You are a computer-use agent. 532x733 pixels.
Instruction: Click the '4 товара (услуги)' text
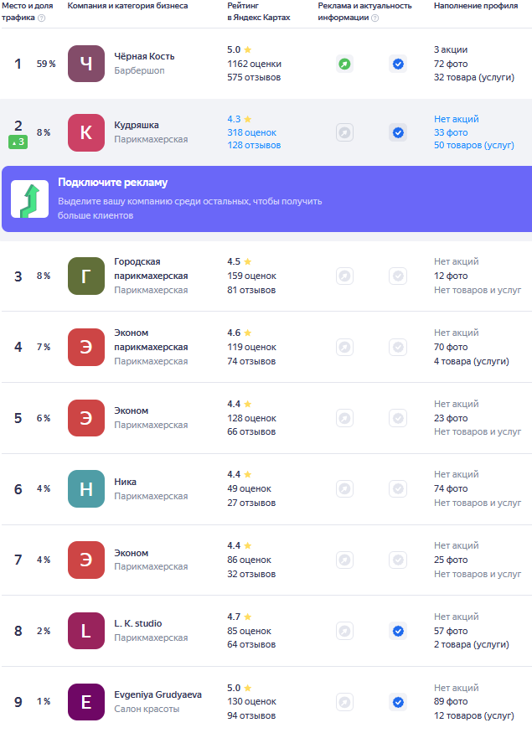(x=471, y=361)
